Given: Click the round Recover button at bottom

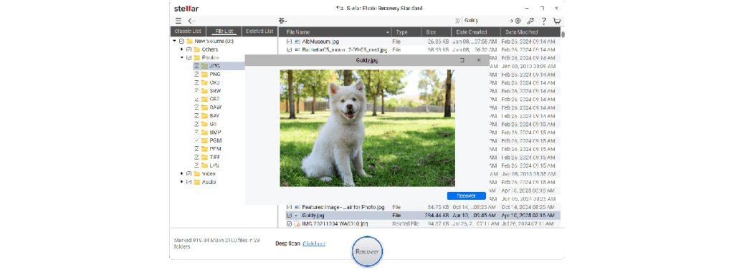Looking at the screenshot, I should pos(367,252).
